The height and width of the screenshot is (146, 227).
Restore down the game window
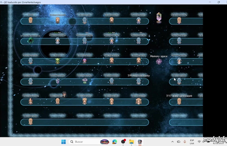tap(219, 2)
